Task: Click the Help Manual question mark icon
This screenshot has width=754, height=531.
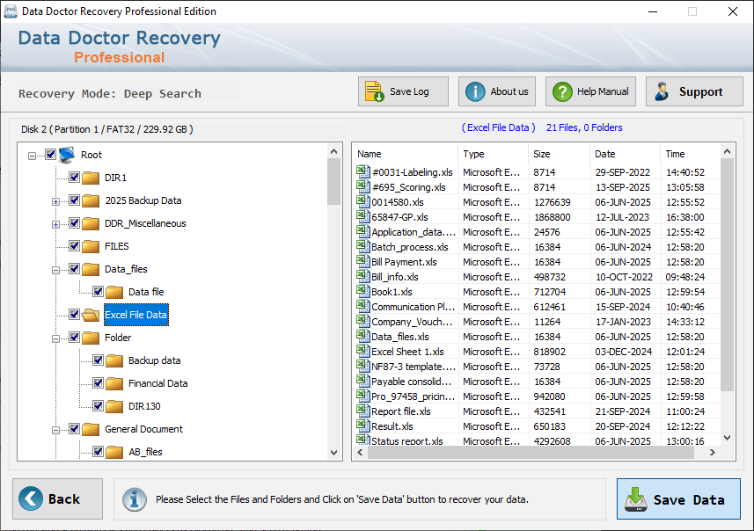Action: tap(562, 91)
